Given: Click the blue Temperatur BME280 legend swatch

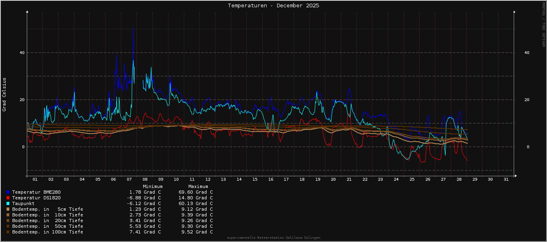Looking at the screenshot, I should [8, 192].
